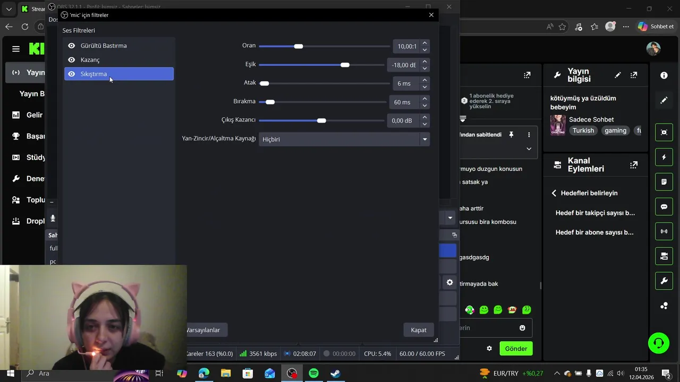Open Sohbet et Copilot button in Edge
The image size is (680, 382).
pos(656,27)
